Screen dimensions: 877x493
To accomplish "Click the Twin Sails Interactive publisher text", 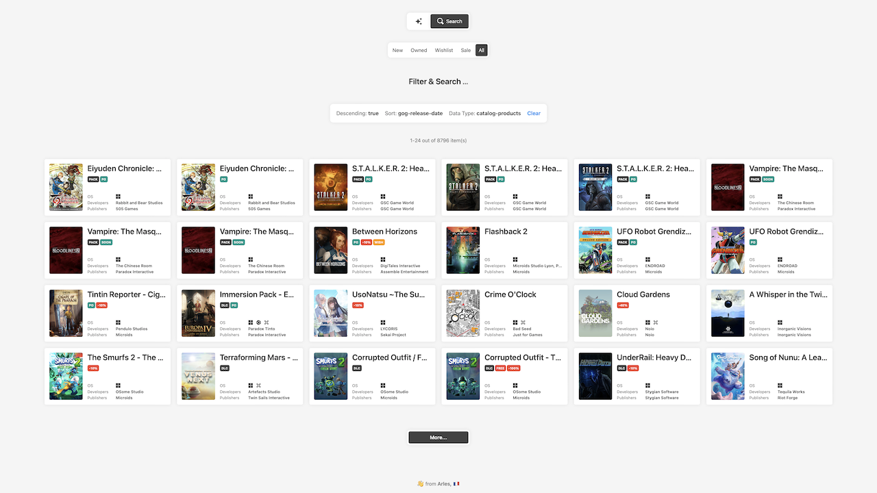I will pyautogui.click(x=269, y=398).
